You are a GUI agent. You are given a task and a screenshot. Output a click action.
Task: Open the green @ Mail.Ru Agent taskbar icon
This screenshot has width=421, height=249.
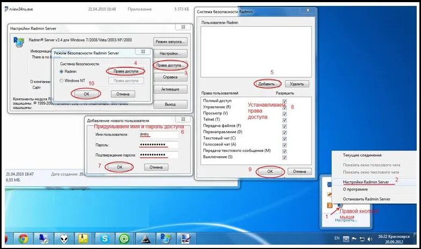124,238
